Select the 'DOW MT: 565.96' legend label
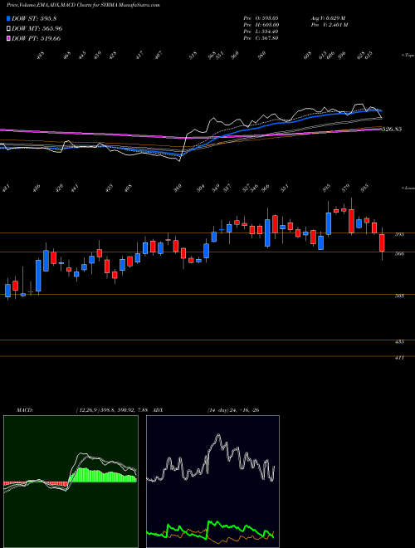 click(37, 28)
